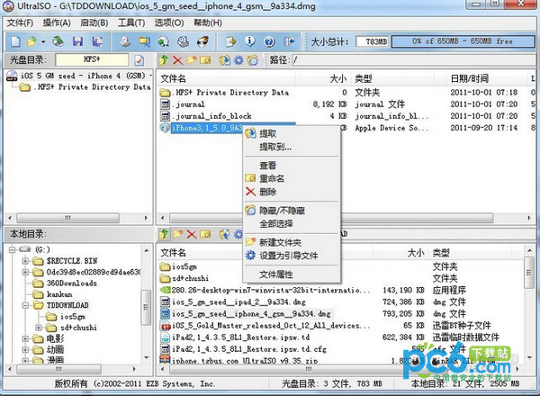Expand the 0dc39d8ec02889cd9dae folder node

coord(25,272)
